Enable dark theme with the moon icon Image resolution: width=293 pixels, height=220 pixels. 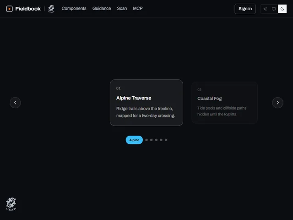tap(282, 9)
